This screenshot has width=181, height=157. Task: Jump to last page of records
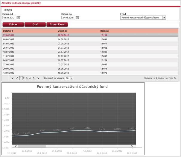pos(38,78)
